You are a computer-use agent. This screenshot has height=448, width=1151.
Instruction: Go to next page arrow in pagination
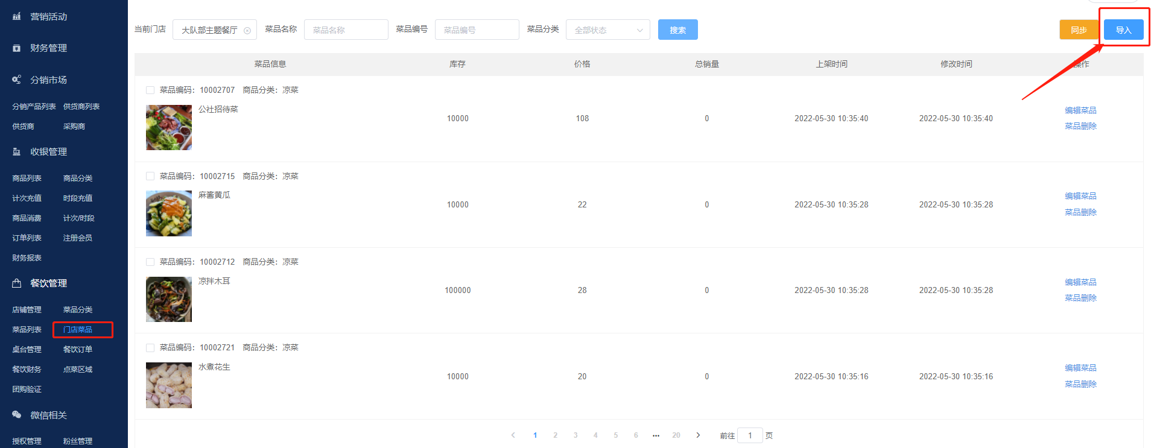(x=698, y=435)
